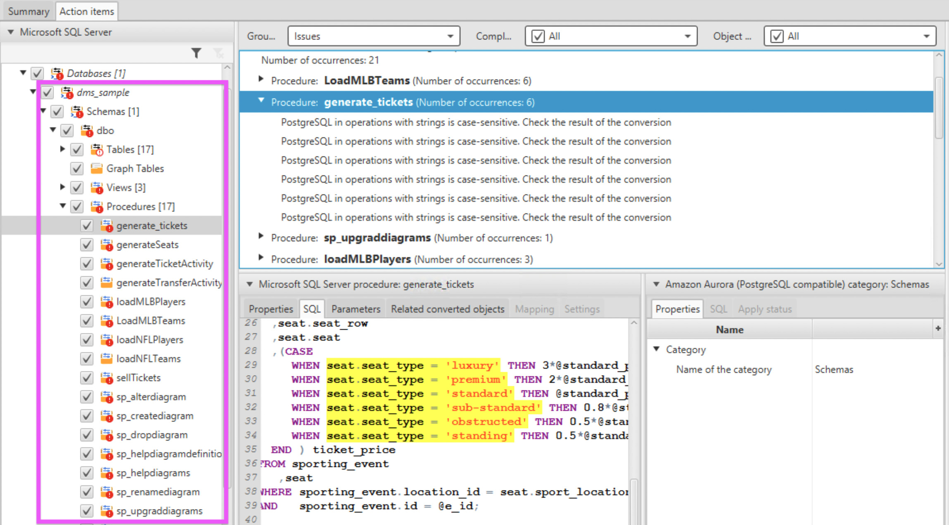949x525 pixels.
Task: Click the filter funnel icon above the tree
Action: [196, 53]
